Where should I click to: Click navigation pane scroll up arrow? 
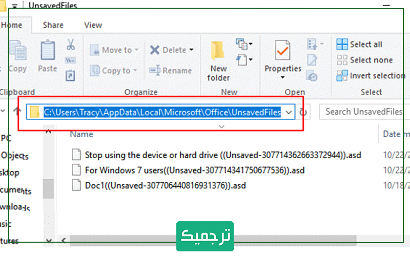[x=48, y=131]
